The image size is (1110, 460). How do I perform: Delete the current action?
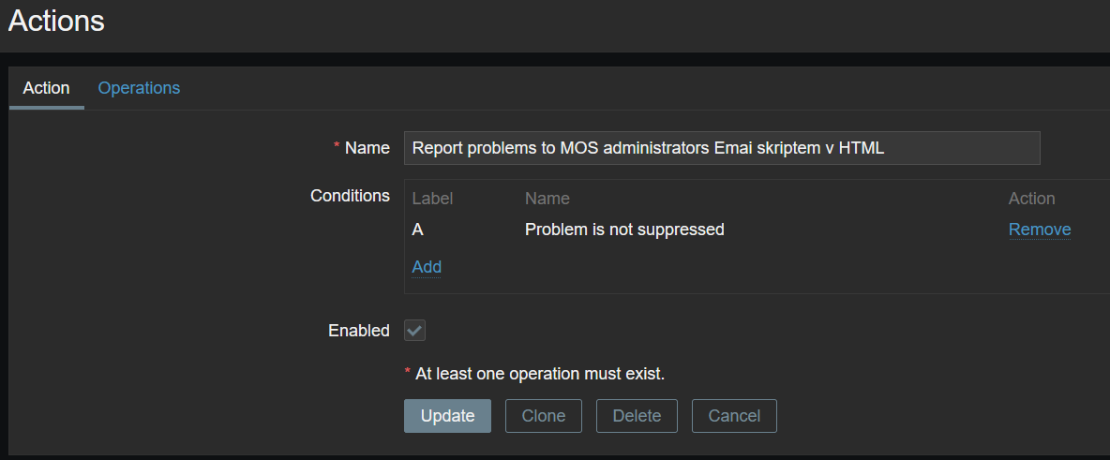point(637,416)
